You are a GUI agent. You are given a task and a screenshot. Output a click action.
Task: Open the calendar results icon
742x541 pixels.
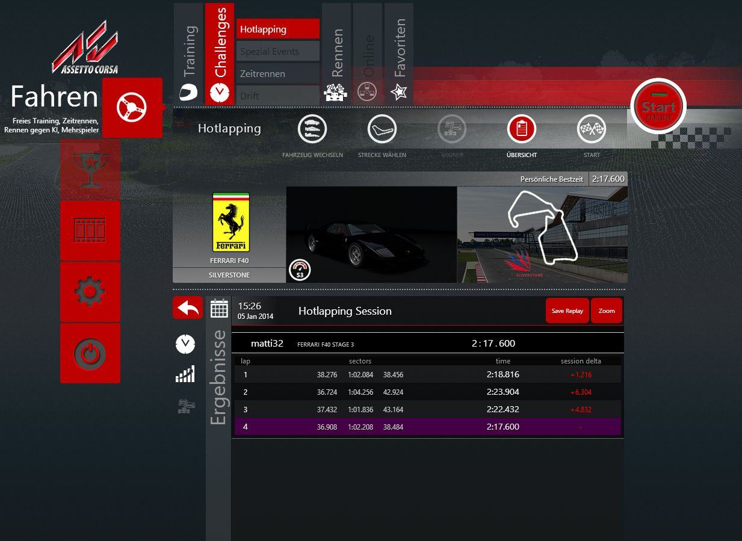point(219,308)
